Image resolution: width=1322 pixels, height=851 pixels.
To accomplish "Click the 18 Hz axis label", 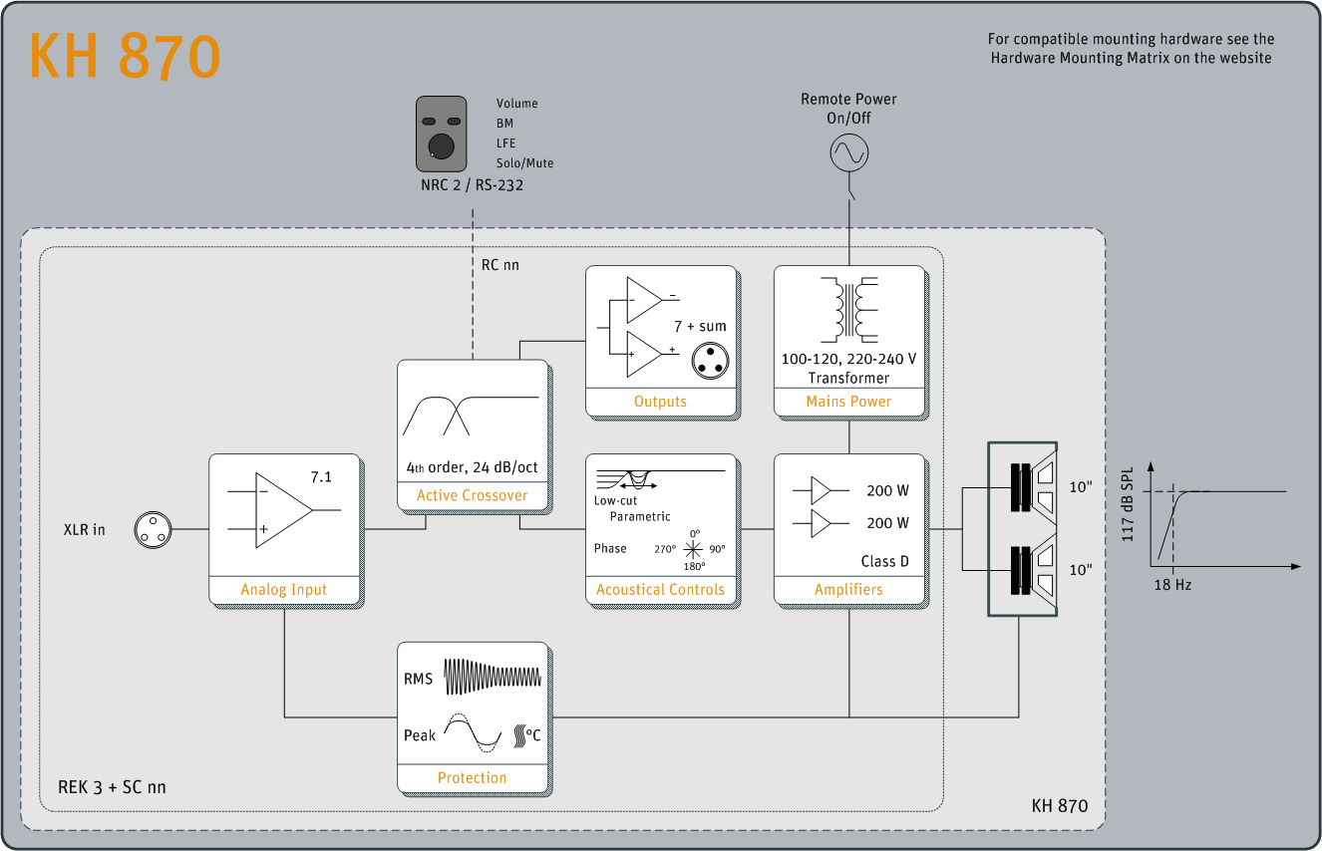I will pos(1173,585).
